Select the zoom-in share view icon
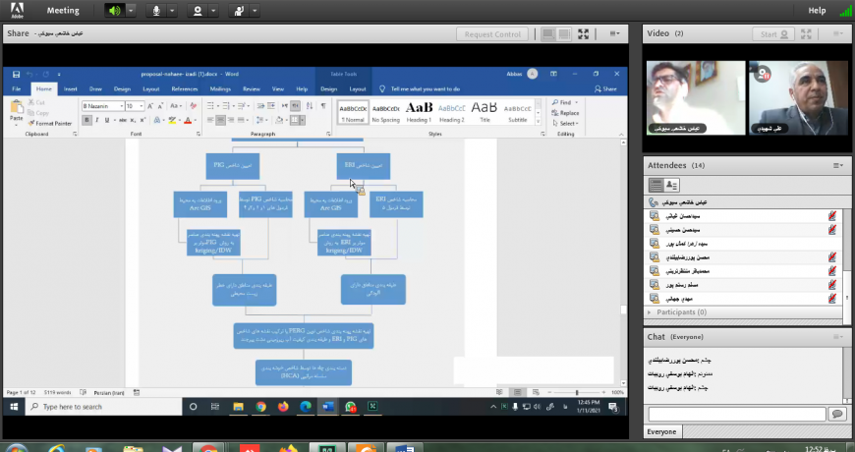855x452 pixels. [564, 33]
